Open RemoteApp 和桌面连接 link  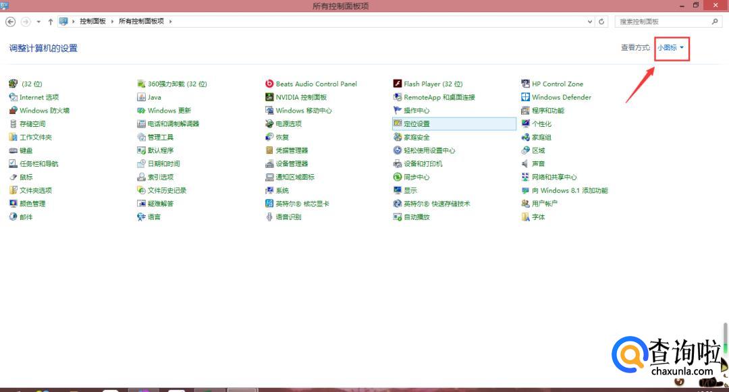(439, 97)
